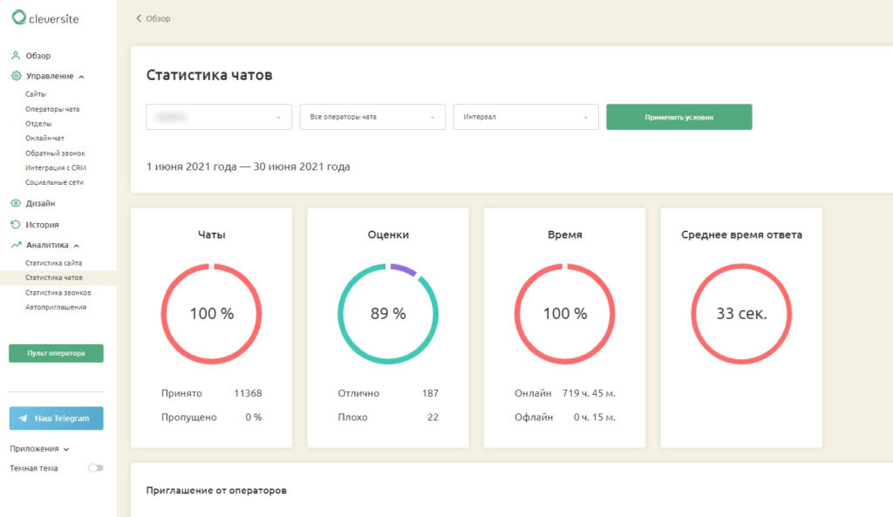Click the chart icon beside Аналитика

[16, 245]
